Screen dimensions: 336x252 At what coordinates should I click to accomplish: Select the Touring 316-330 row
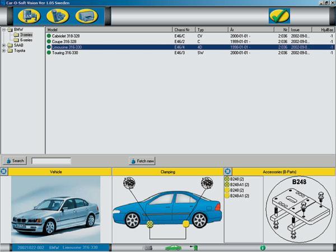[x=190, y=53]
